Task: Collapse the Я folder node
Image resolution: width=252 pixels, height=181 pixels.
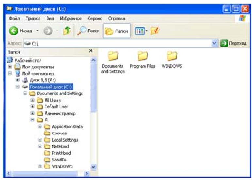Action: (x=32, y=120)
